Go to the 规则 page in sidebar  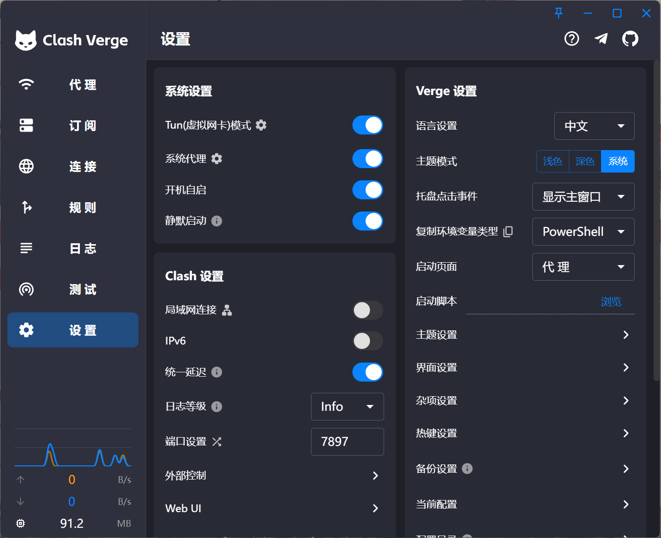[x=73, y=207]
